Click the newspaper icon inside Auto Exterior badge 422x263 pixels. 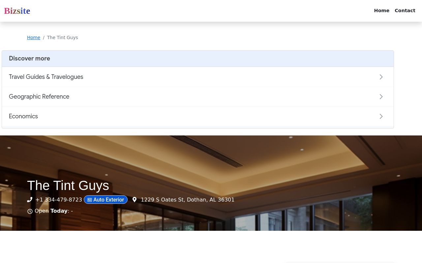point(90,200)
